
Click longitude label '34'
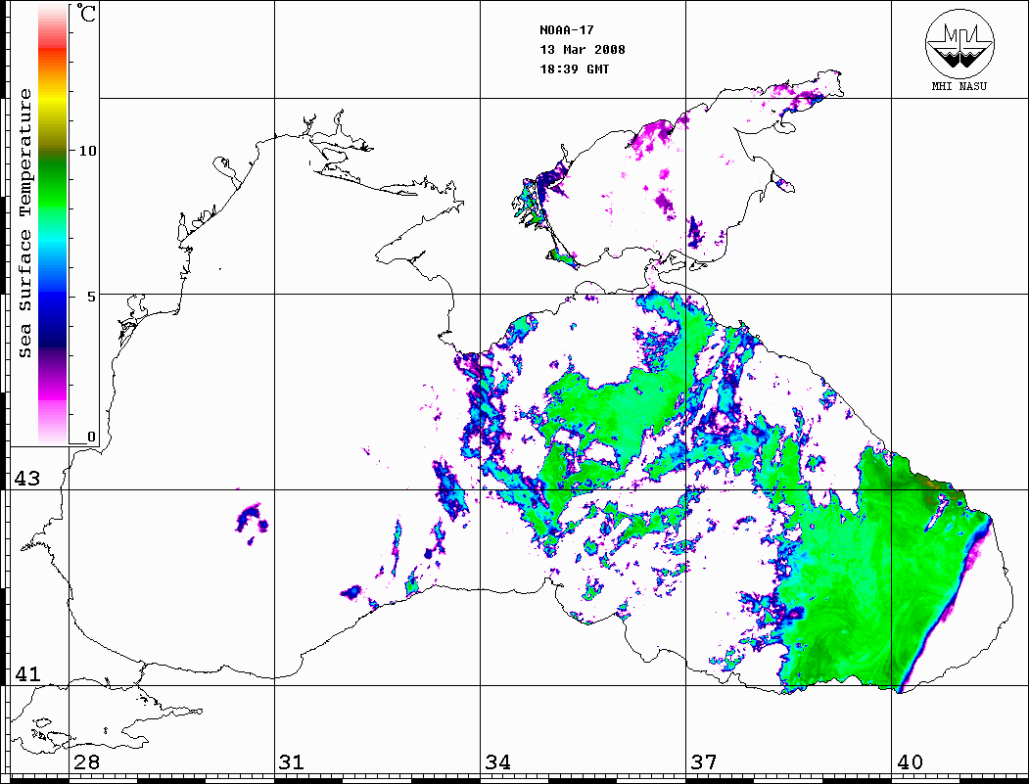tap(497, 761)
